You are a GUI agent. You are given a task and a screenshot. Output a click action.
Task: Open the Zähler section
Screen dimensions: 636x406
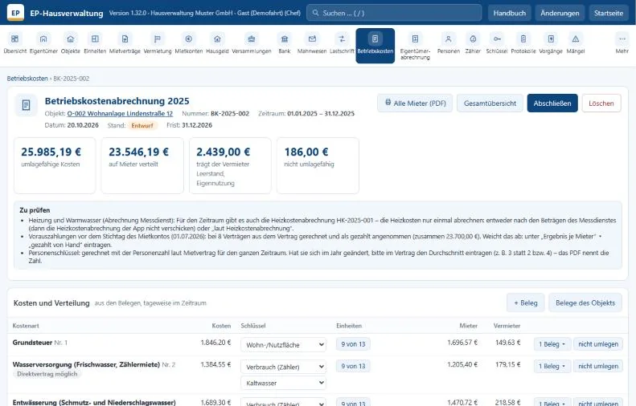coord(473,43)
